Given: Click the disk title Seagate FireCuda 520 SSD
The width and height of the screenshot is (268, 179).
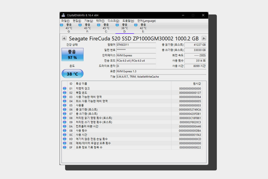Looking at the screenshot, I should tap(134, 38).
